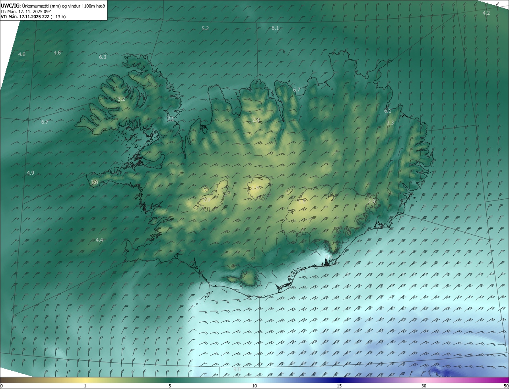Screen dimensions: 509x389
Task: Click the 4.2 value in the top-right corner
Action: [486, 13]
